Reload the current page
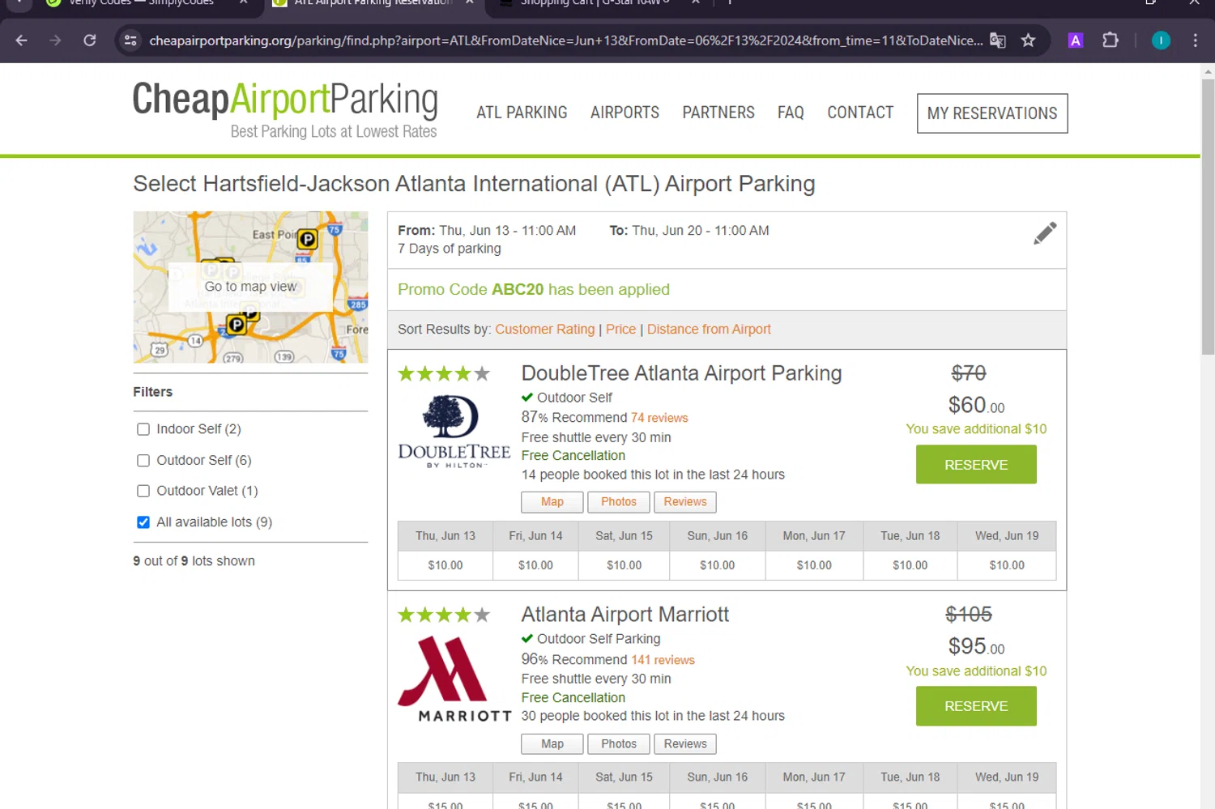1215x809 pixels. pos(90,40)
